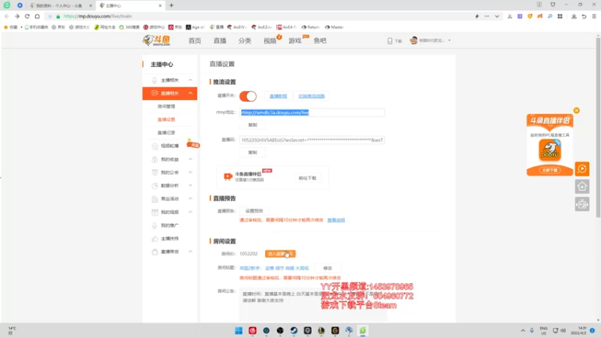
Task: Click the rtmp address input field
Action: (312, 112)
